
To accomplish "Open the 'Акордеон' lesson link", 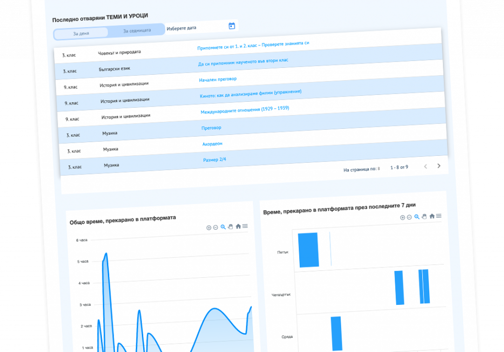I will click(x=212, y=144).
